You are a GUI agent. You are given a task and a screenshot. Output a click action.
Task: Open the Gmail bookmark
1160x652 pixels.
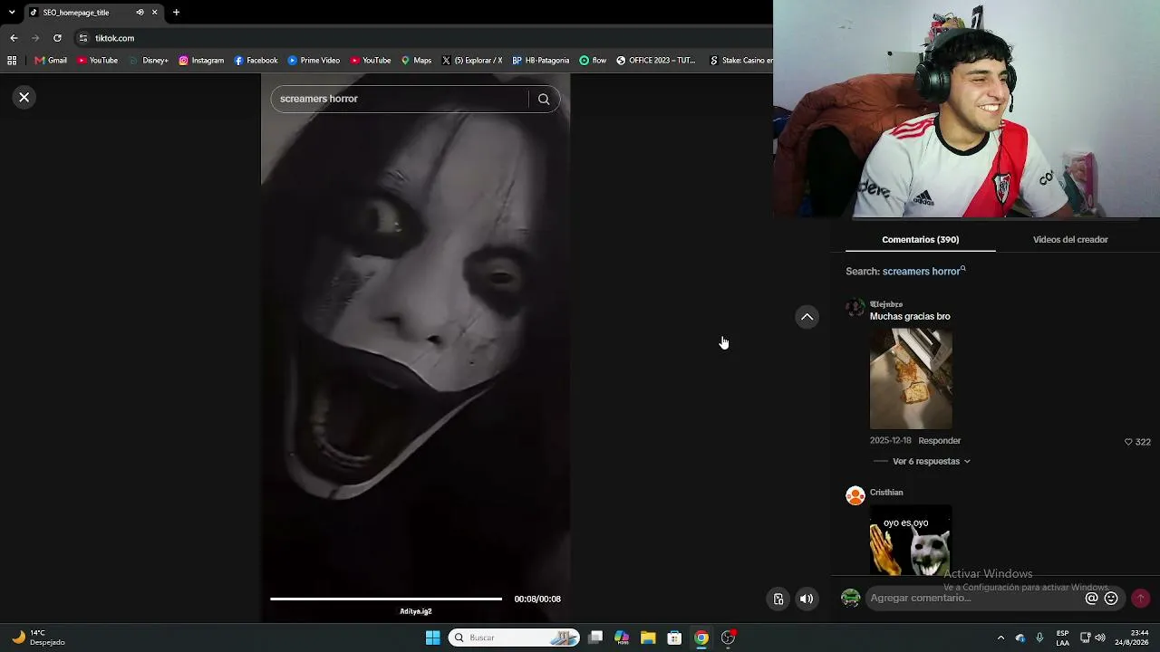[51, 61]
